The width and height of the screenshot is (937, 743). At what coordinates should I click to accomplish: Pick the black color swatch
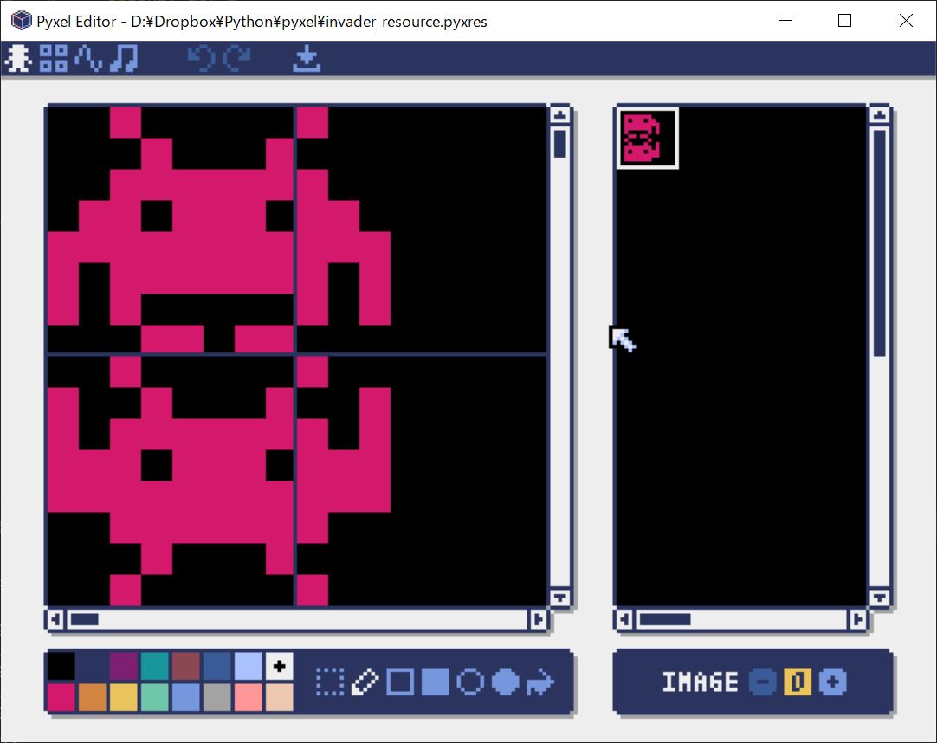61,666
